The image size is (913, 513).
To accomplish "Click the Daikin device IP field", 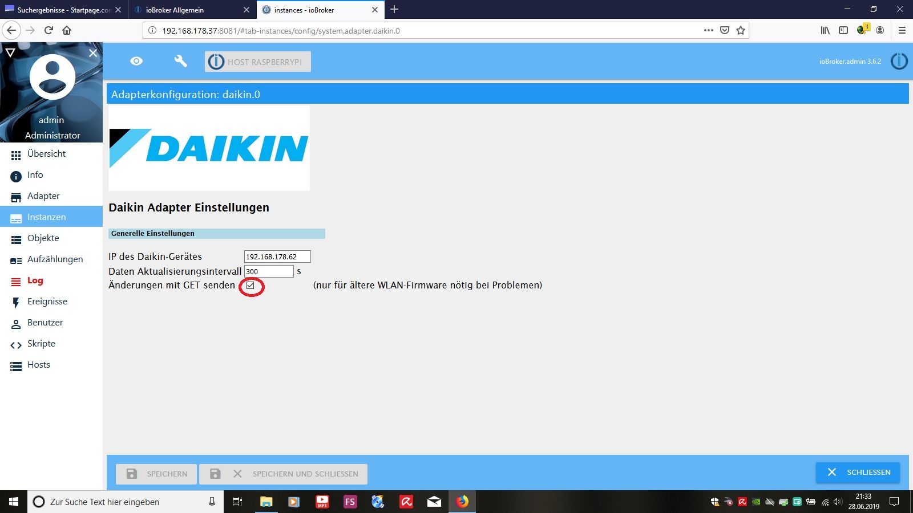I will tap(277, 256).
